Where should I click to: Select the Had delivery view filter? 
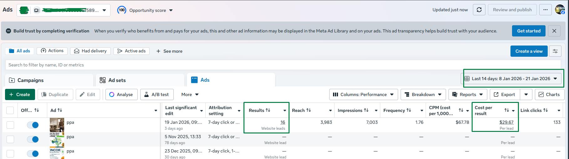90,51
